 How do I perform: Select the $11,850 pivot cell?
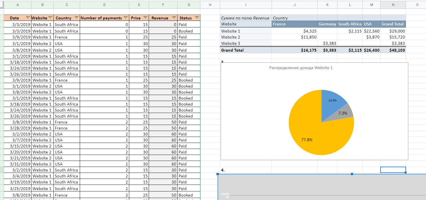(294, 37)
